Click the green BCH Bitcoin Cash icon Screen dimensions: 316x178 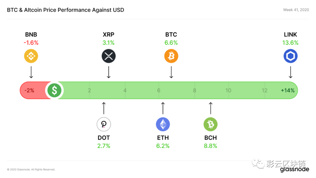[x=210, y=124]
